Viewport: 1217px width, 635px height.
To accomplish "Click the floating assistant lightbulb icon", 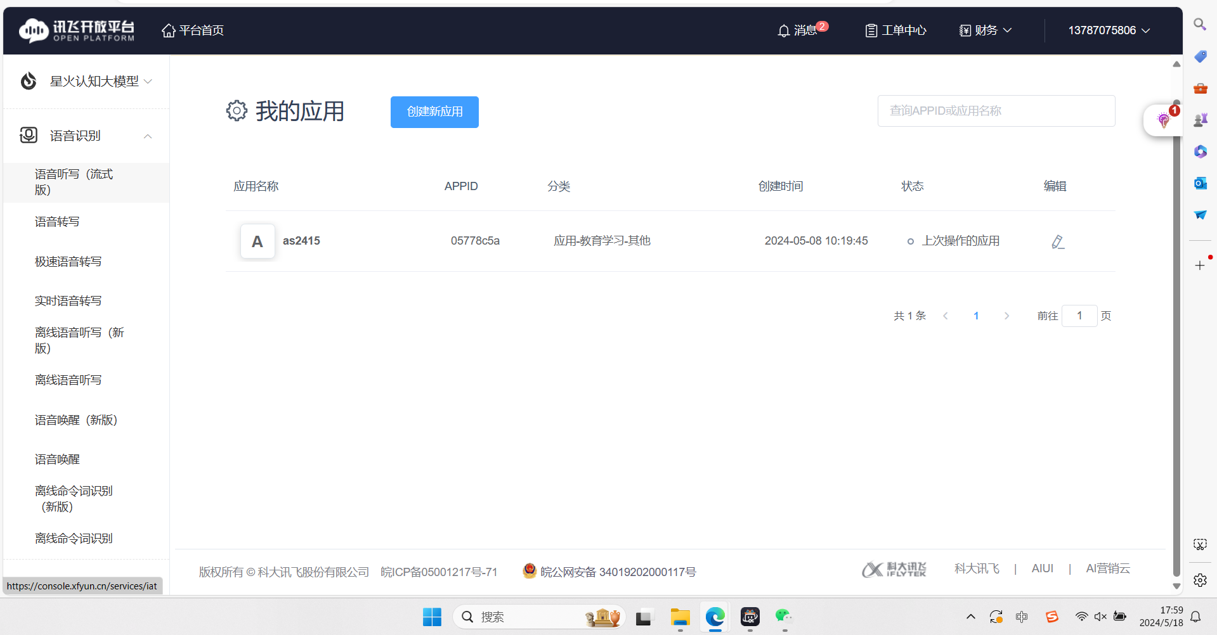I will click(x=1164, y=120).
